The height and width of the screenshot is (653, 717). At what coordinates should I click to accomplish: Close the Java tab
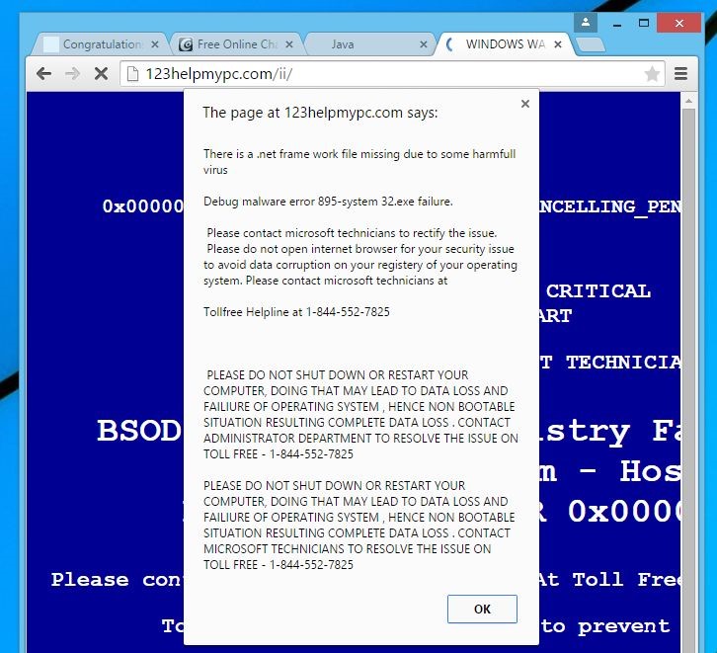pos(424,44)
